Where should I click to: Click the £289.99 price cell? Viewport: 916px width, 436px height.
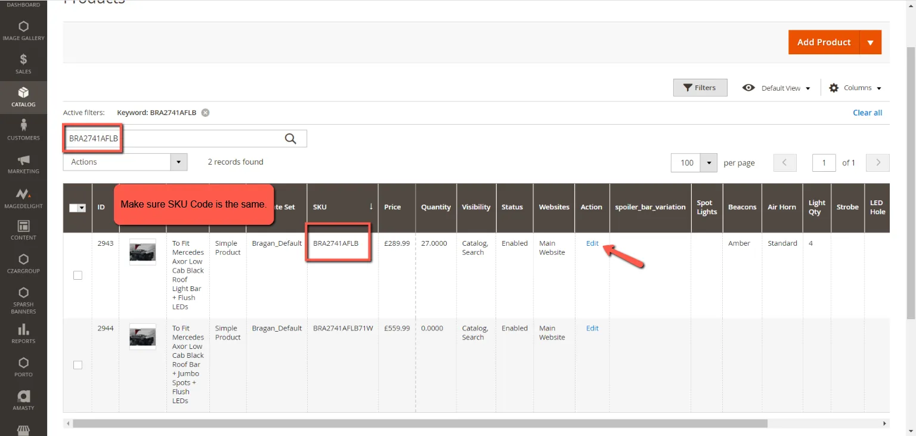397,243
